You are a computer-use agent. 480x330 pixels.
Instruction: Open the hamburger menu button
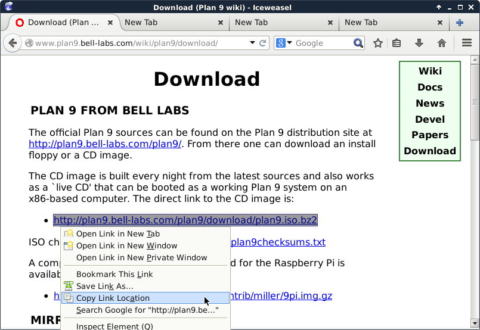coord(467,43)
